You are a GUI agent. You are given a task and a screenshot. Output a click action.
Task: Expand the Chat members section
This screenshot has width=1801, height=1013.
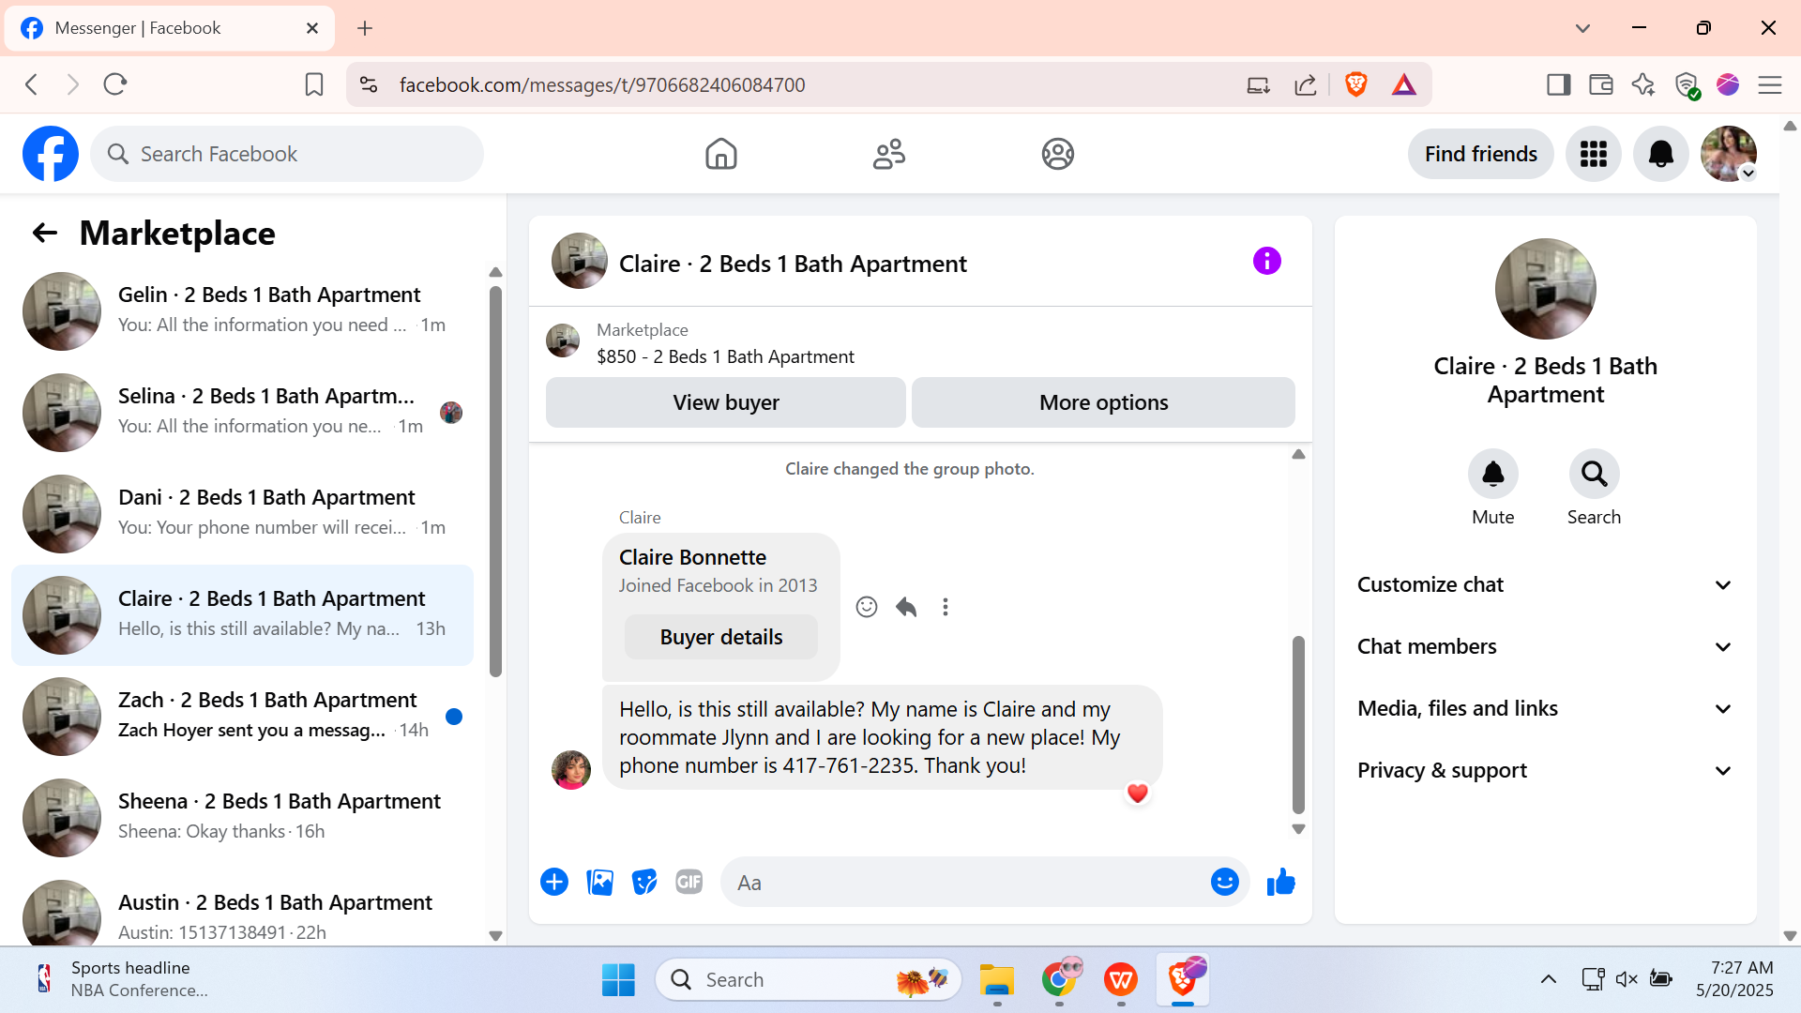(x=1544, y=646)
